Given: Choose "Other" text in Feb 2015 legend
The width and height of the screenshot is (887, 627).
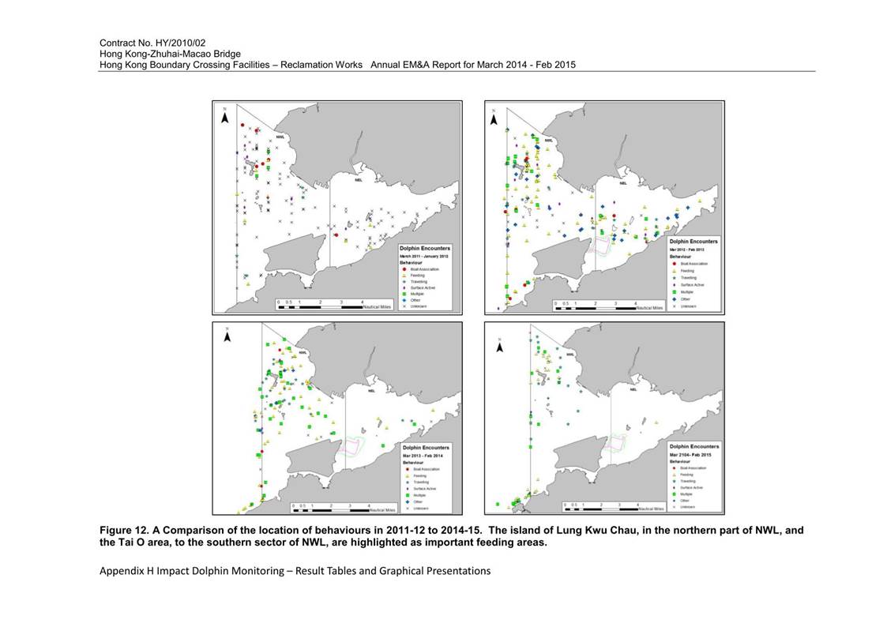Looking at the screenshot, I should (685, 501).
